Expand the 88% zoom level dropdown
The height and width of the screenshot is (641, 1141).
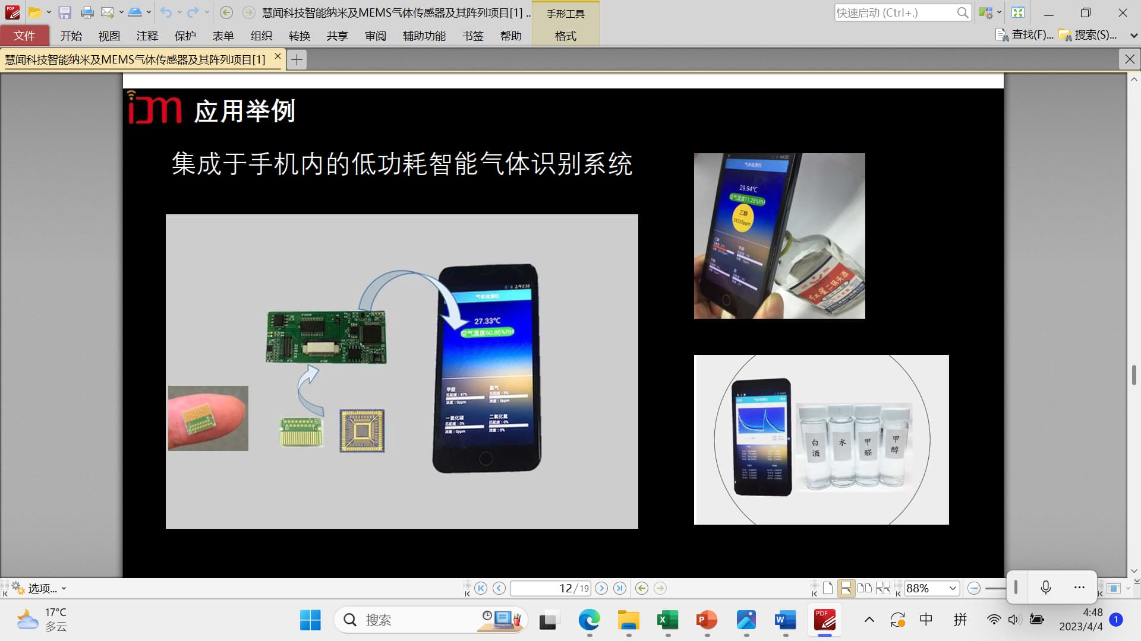pyautogui.click(x=953, y=588)
